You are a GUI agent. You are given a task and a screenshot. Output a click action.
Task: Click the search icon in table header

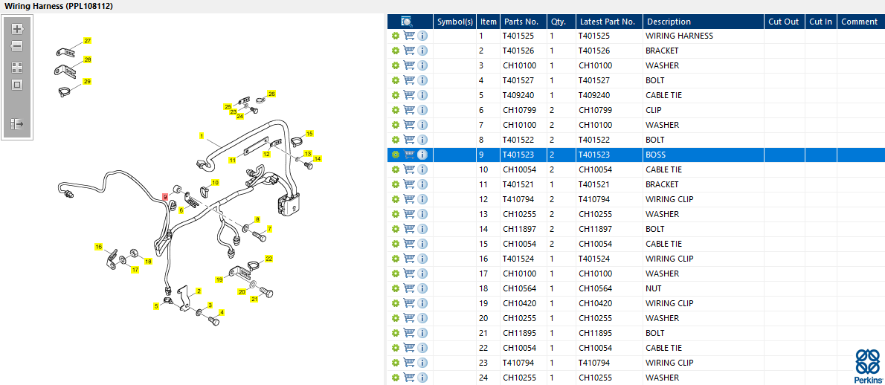click(x=407, y=22)
